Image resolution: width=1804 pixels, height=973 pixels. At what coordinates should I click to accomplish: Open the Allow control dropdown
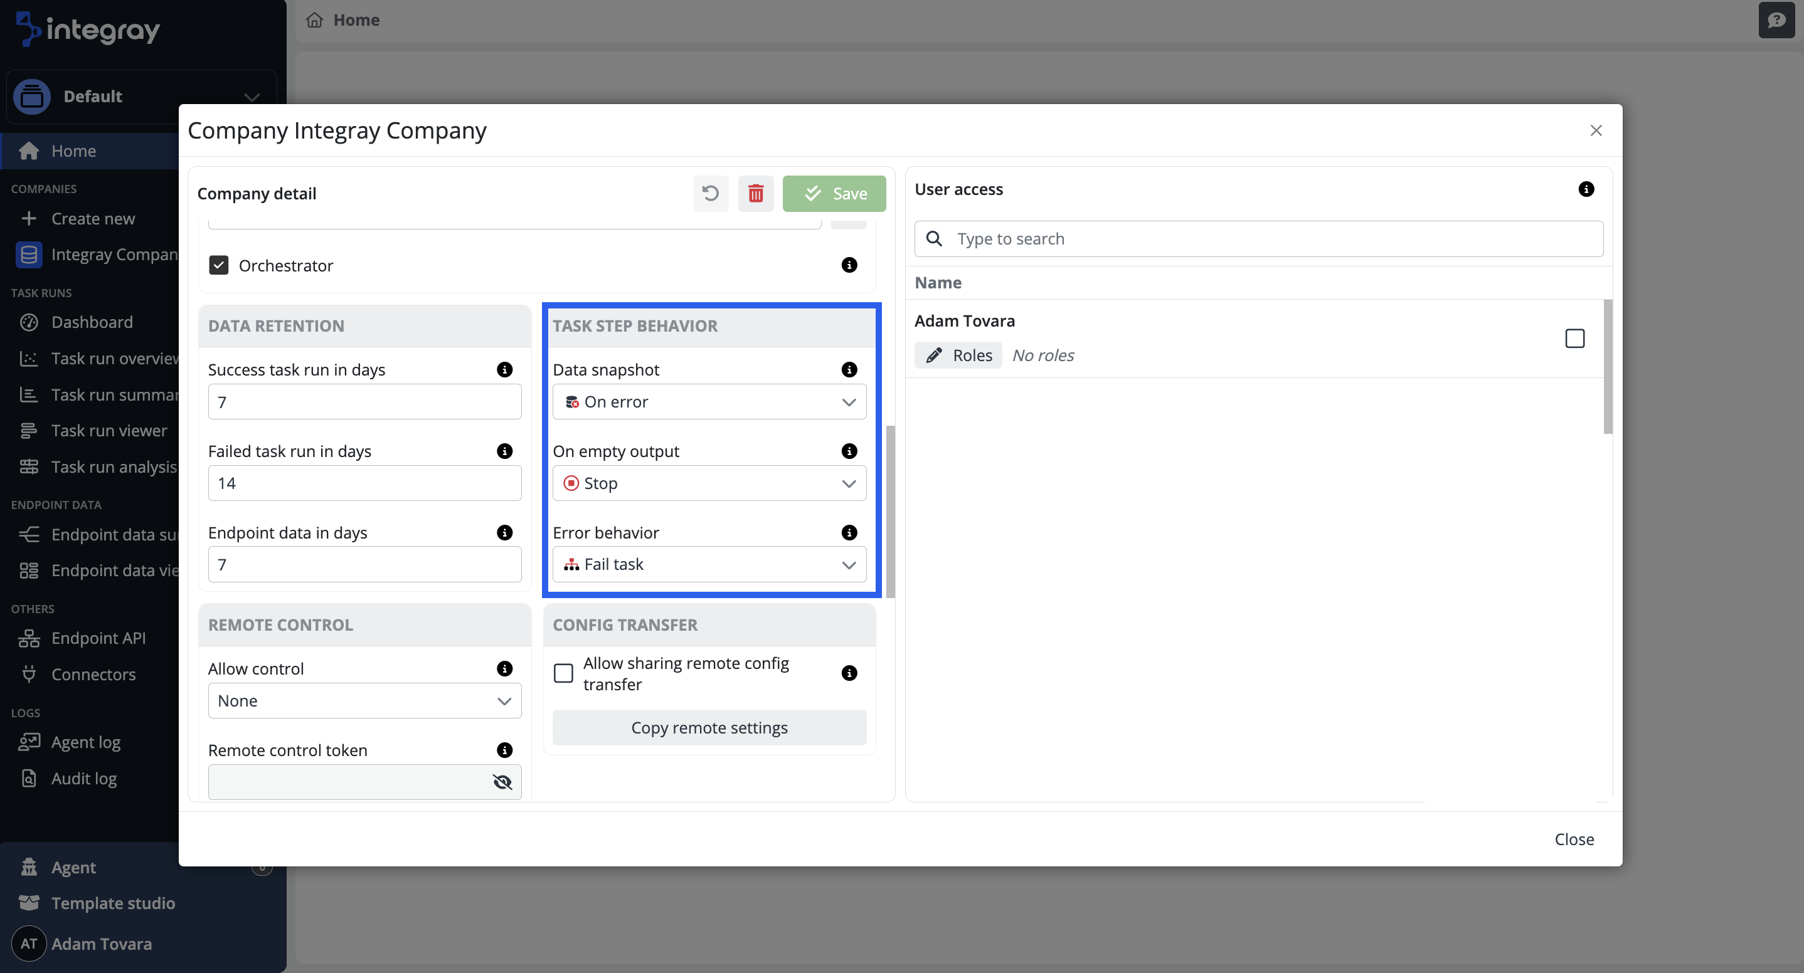(x=364, y=701)
